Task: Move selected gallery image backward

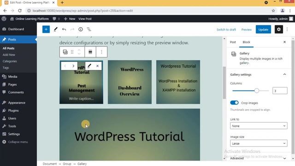Action: (x=65, y=66)
